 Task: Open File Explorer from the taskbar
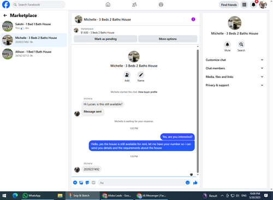pos(60,196)
